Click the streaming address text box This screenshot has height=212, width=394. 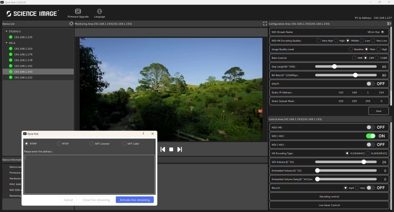pyautogui.click(x=89, y=174)
